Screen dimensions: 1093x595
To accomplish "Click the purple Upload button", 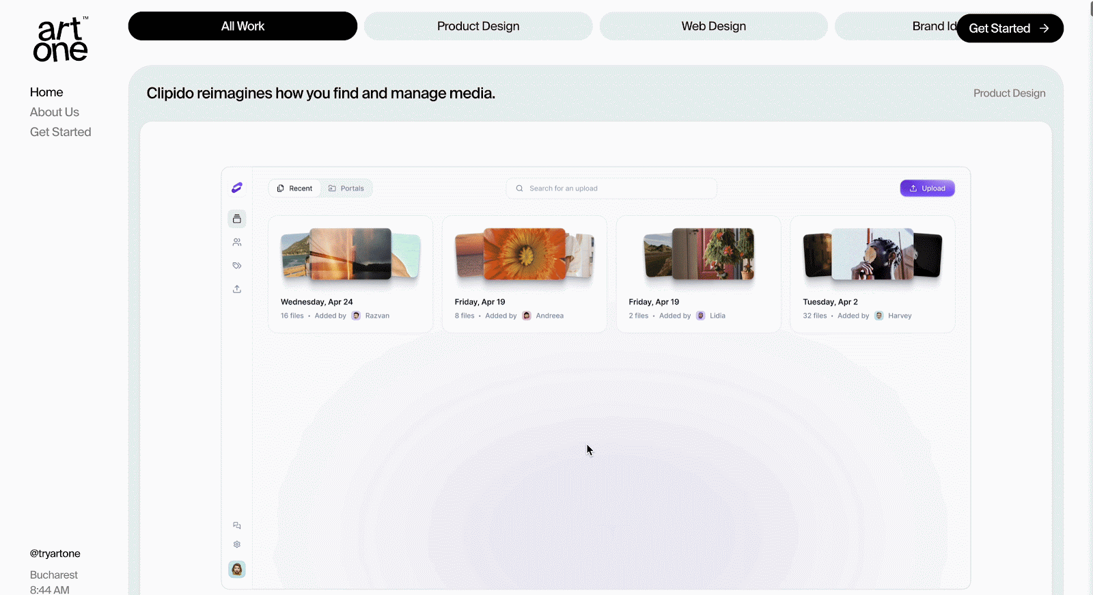I will tap(927, 189).
